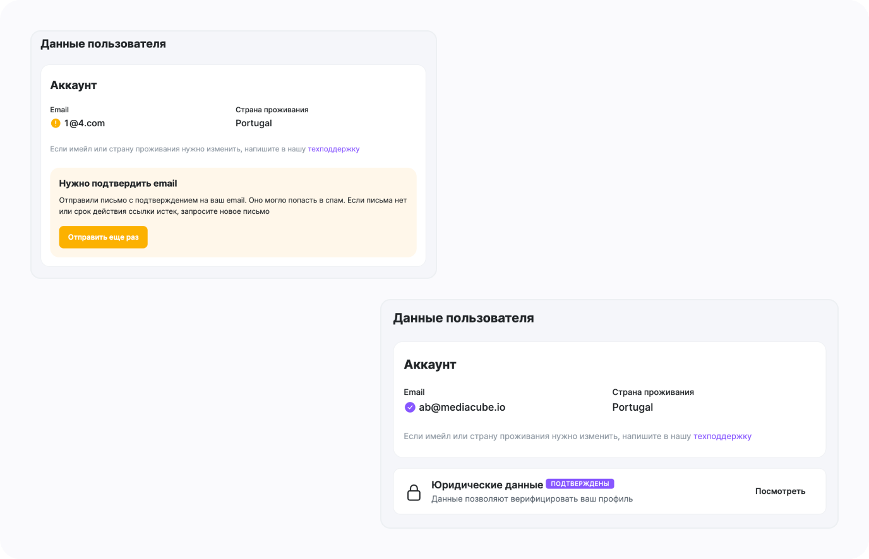This screenshot has height=559, width=869.
Task: Click the Аккаунт heading above ab@mediacube.io
Action: pyautogui.click(x=429, y=365)
